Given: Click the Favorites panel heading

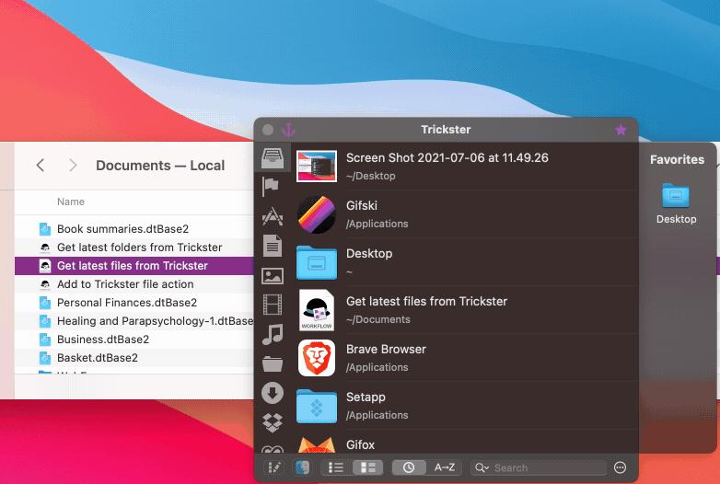Looking at the screenshot, I should [x=677, y=160].
